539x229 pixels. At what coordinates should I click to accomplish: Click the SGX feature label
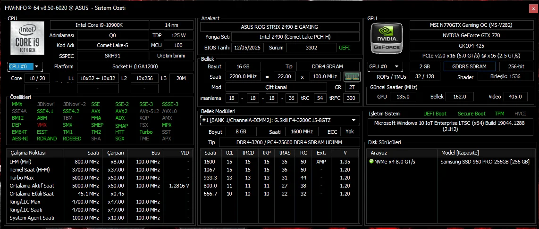119,139
